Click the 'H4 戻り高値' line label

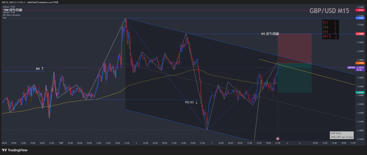tap(13, 10)
